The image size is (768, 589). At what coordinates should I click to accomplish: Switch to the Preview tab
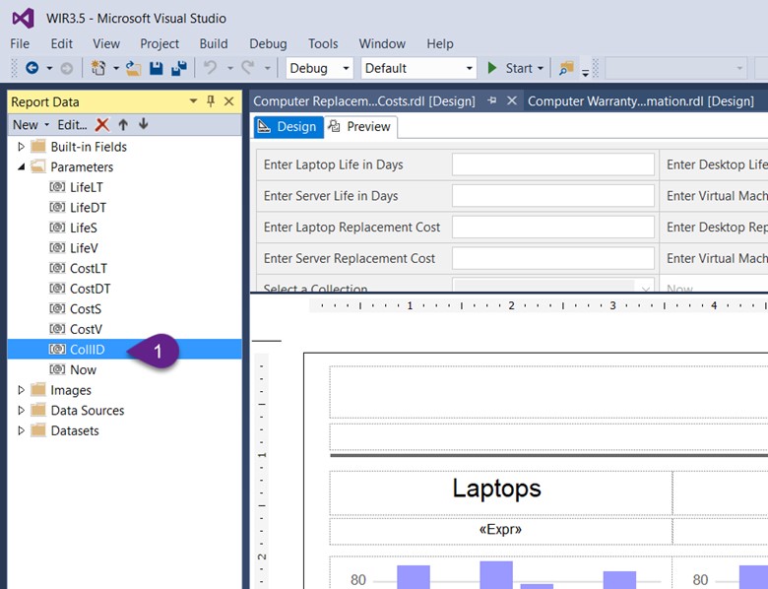360,127
